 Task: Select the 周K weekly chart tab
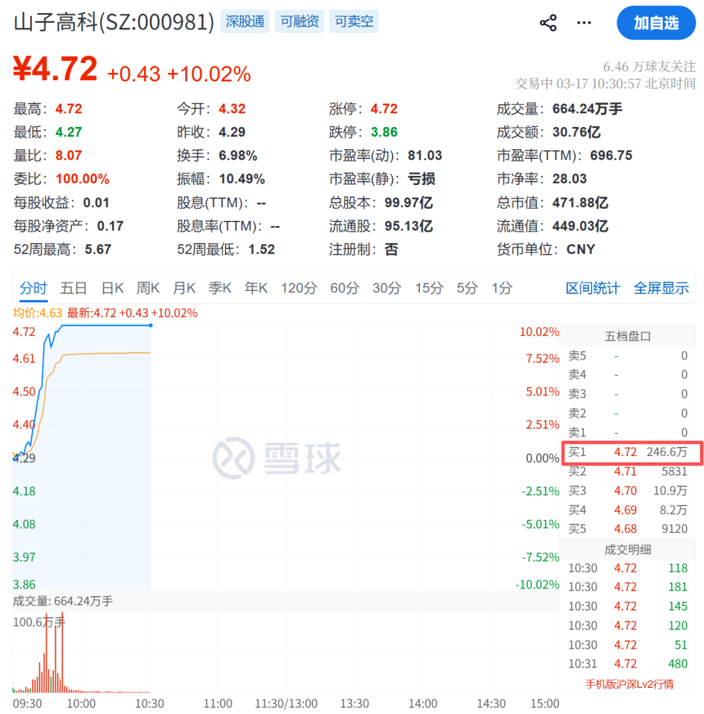point(147,288)
